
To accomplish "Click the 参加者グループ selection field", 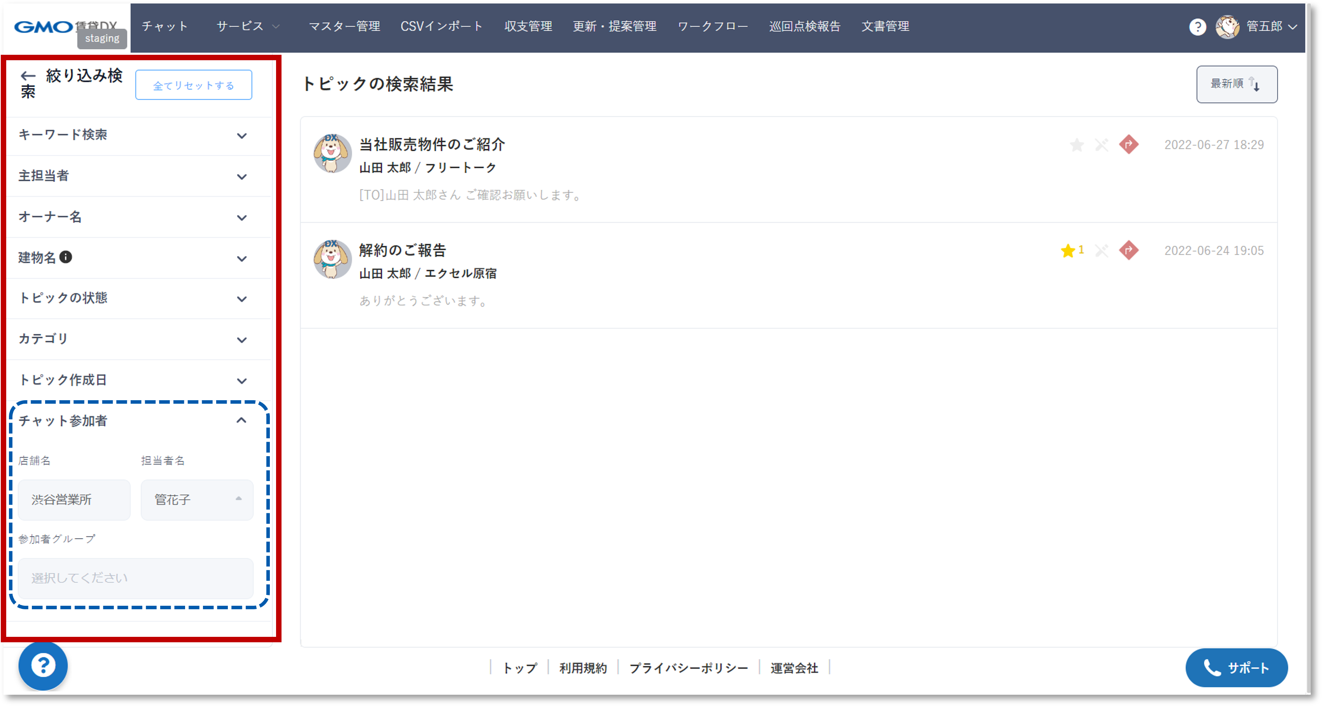I will (135, 578).
